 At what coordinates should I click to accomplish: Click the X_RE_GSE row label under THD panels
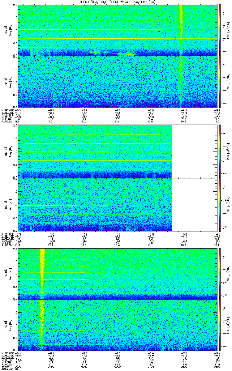[7, 234]
